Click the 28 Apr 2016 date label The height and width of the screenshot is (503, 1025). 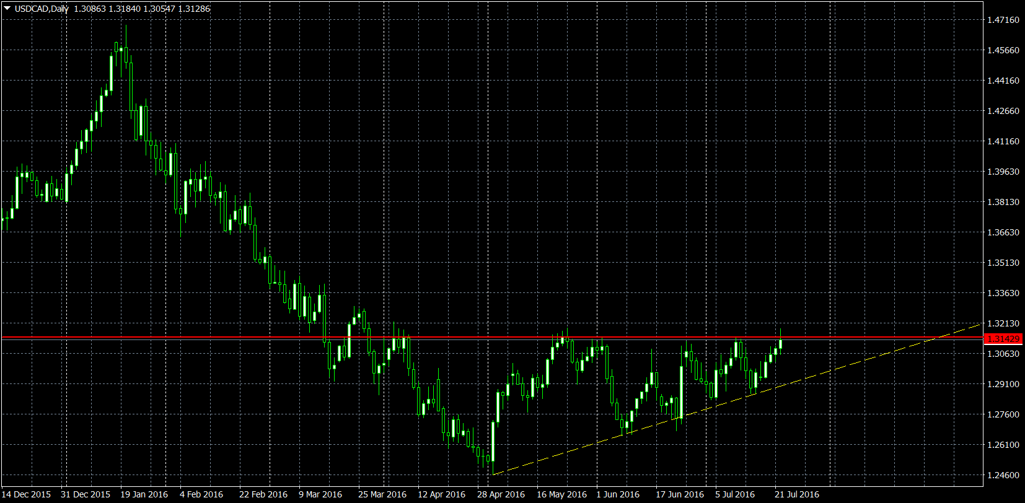501,494
